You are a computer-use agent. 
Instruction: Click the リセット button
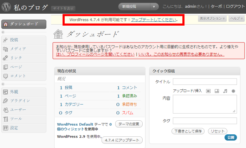click(x=218, y=131)
